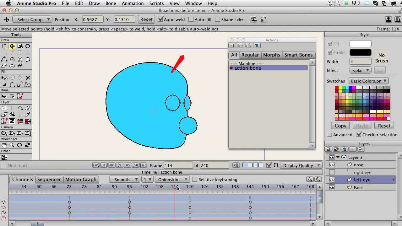
Task: Click the Play button
Action: (x=120, y=165)
